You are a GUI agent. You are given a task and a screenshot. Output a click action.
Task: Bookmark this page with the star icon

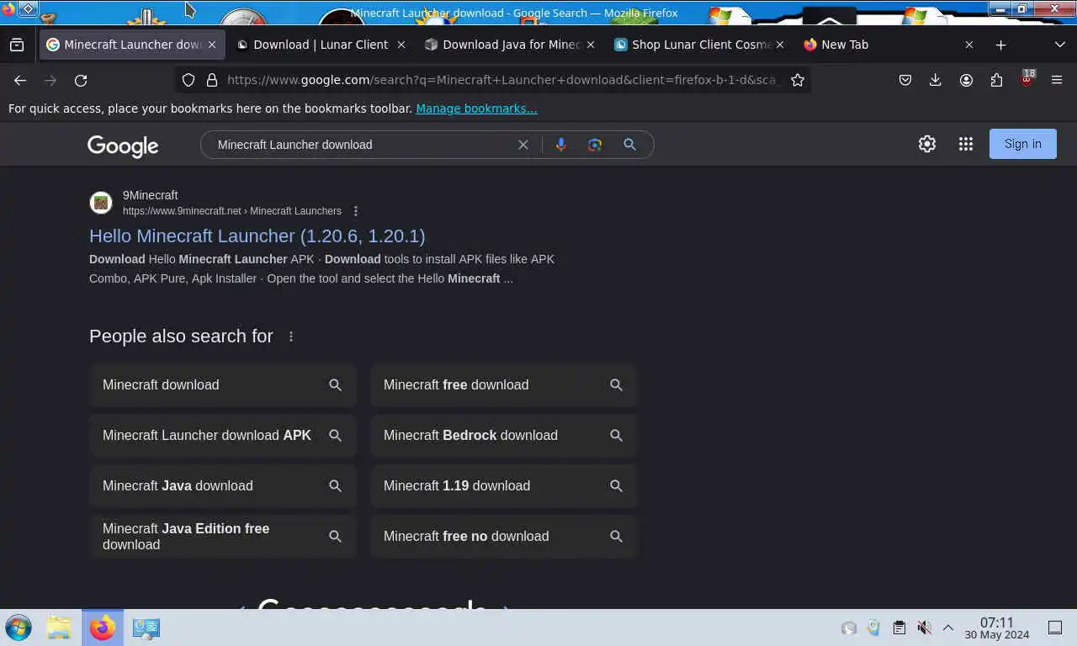tap(798, 80)
